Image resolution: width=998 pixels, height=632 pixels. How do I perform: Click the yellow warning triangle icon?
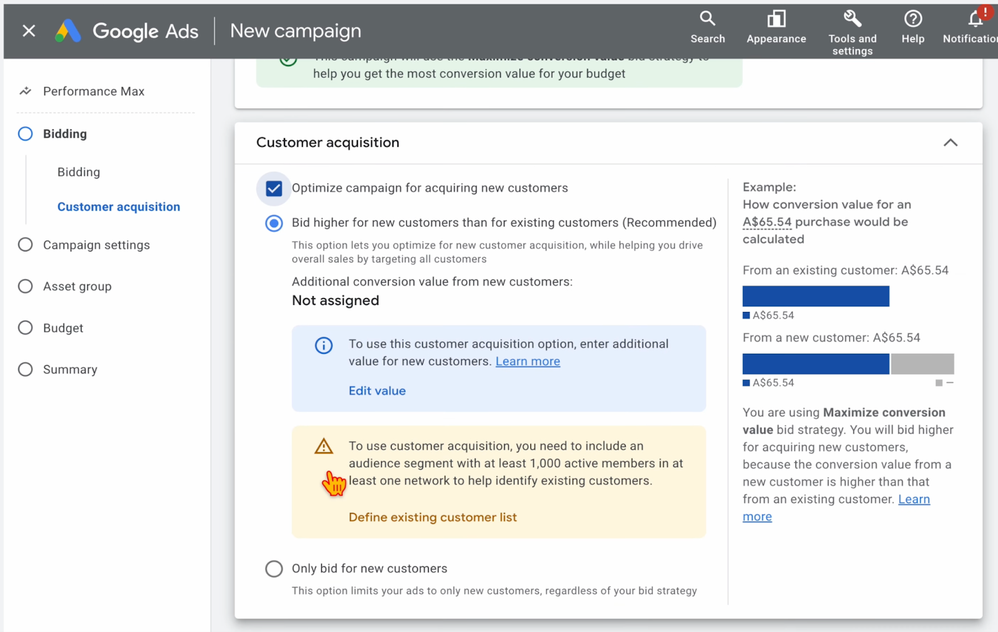tap(324, 446)
